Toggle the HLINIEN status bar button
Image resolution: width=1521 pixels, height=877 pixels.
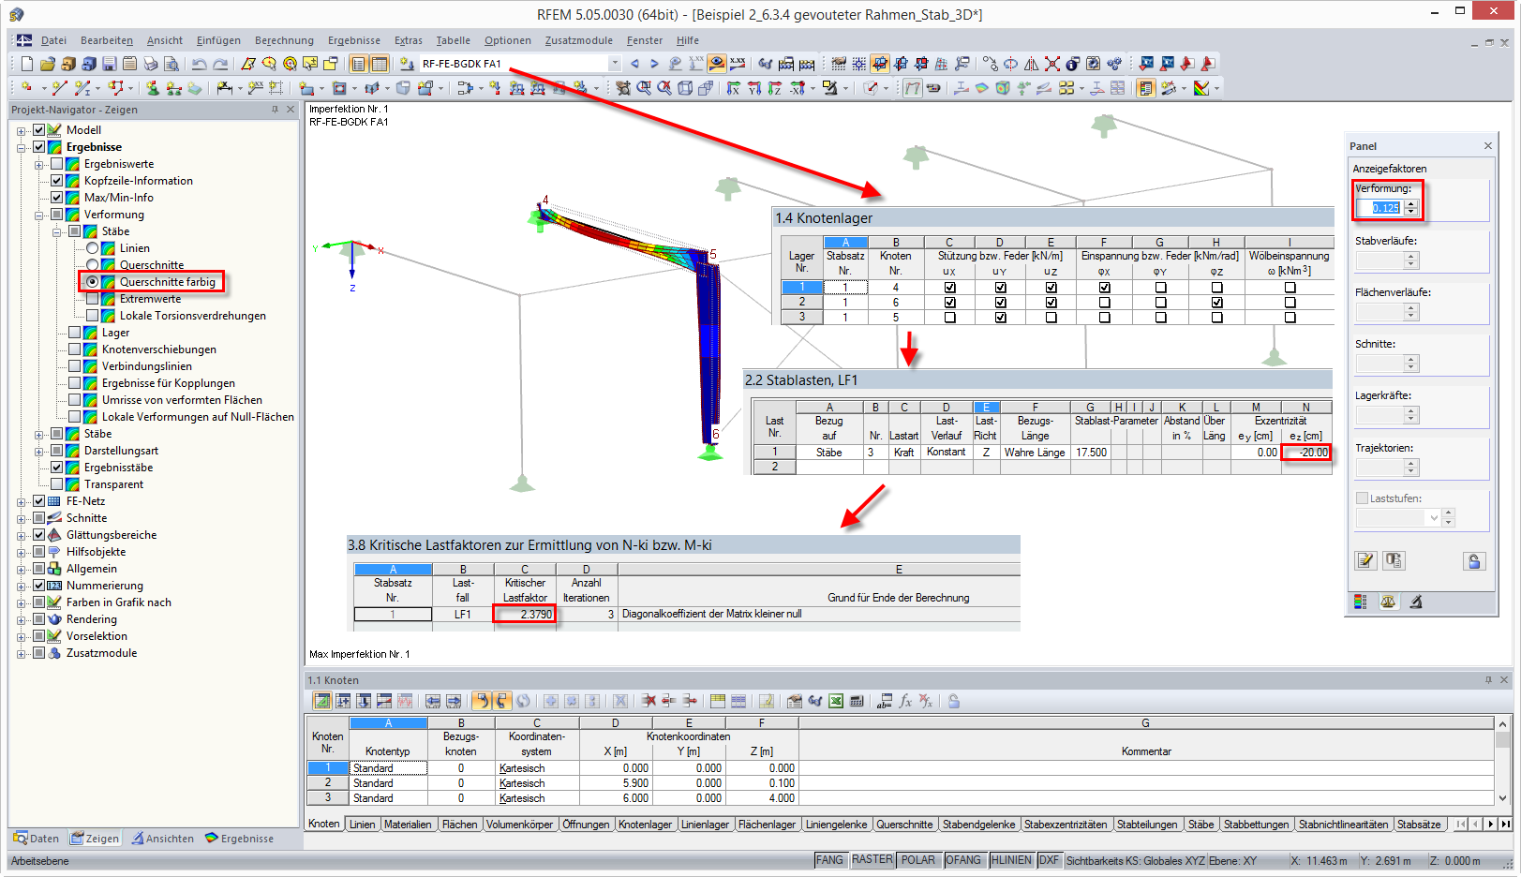pos(1011,860)
